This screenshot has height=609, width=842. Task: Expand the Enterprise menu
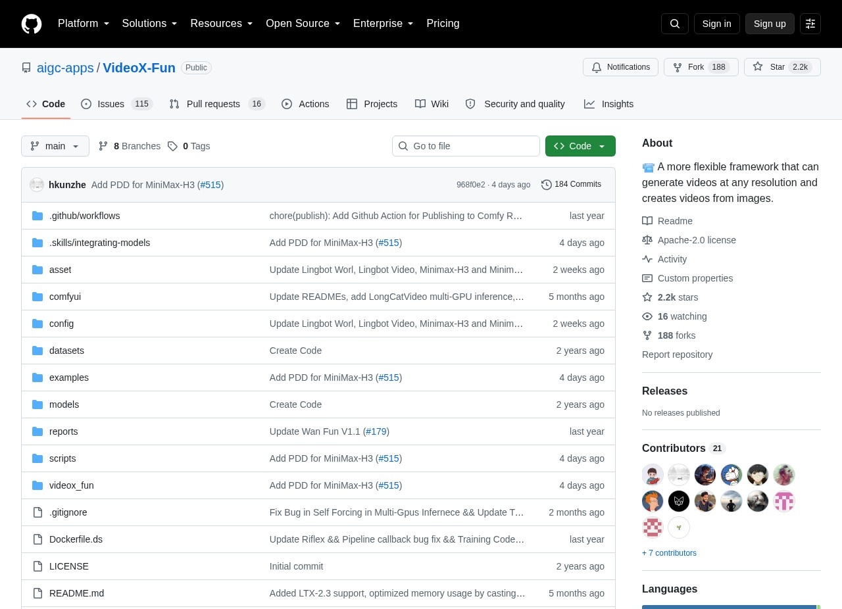[384, 24]
